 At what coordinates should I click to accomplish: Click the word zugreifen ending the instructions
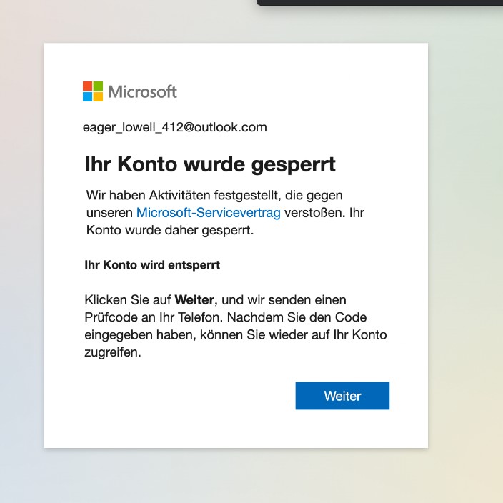pyautogui.click(x=113, y=352)
